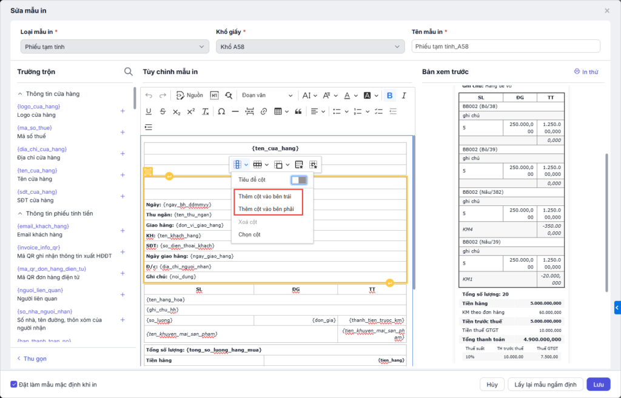This screenshot has height=398, width=621.
Task: Uncheck Đặt làm mẫu mặc định khi in
Action: 14,384
